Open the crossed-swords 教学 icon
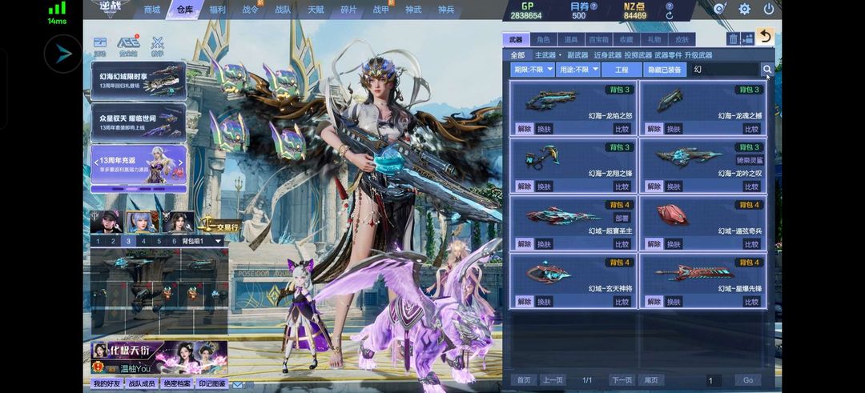Viewport: 865px width, 393px height. pos(158,46)
